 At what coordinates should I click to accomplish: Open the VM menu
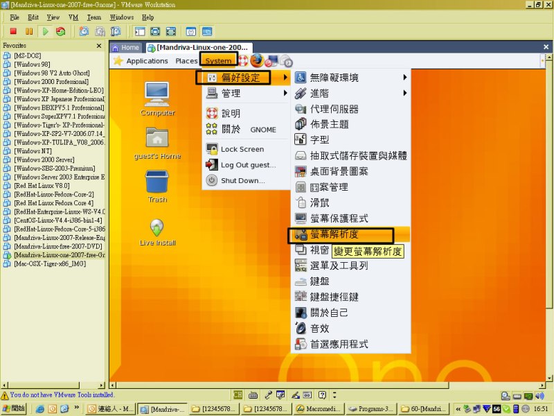73,17
